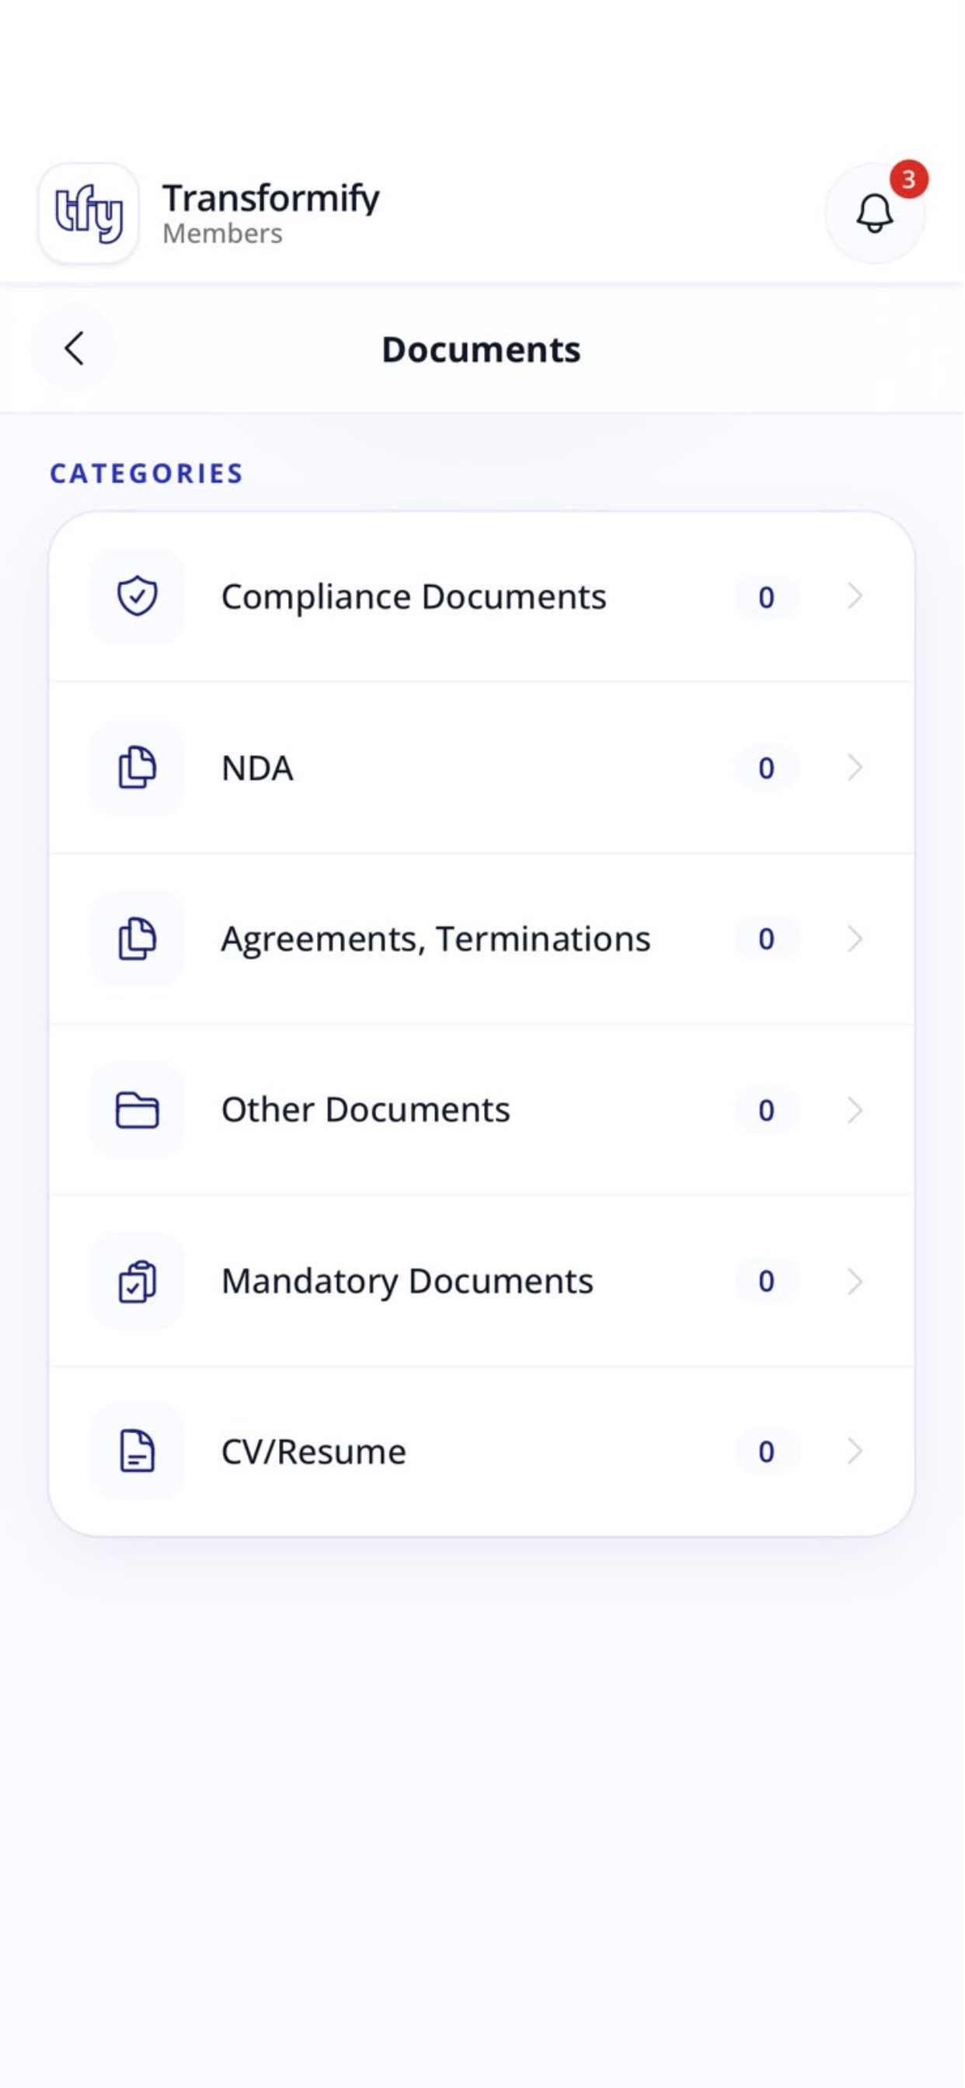This screenshot has width=965, height=2088.
Task: Expand Compliance Documents with its chevron
Action: [x=855, y=597]
